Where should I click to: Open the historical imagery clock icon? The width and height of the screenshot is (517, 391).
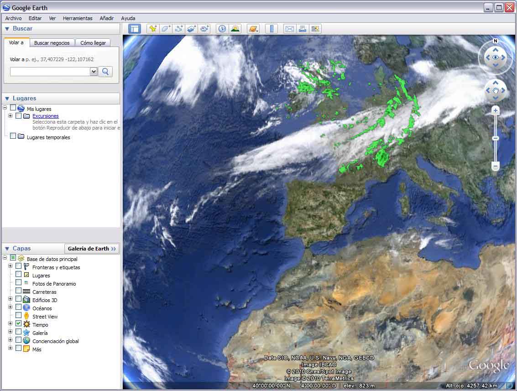pos(222,29)
